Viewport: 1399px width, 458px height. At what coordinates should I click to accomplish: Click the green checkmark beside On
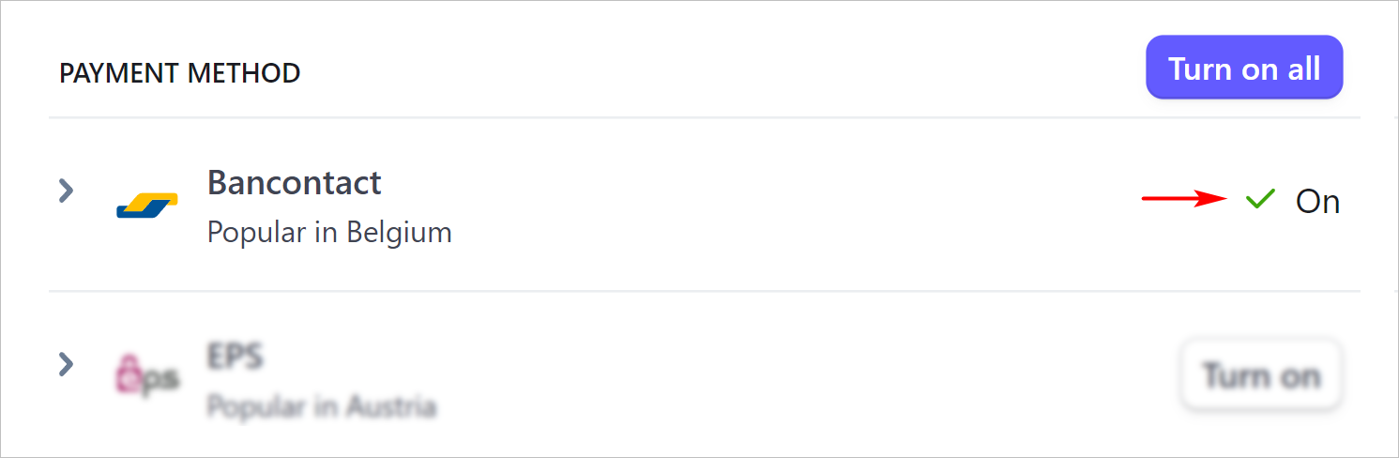click(1260, 199)
